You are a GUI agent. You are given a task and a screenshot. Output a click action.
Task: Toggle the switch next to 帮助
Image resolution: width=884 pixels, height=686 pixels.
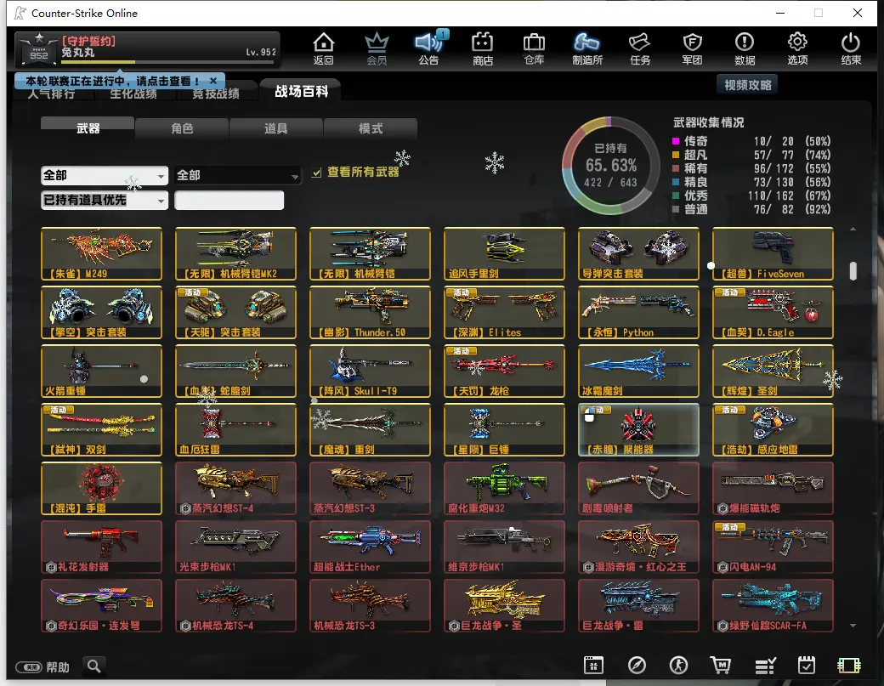tap(29, 666)
